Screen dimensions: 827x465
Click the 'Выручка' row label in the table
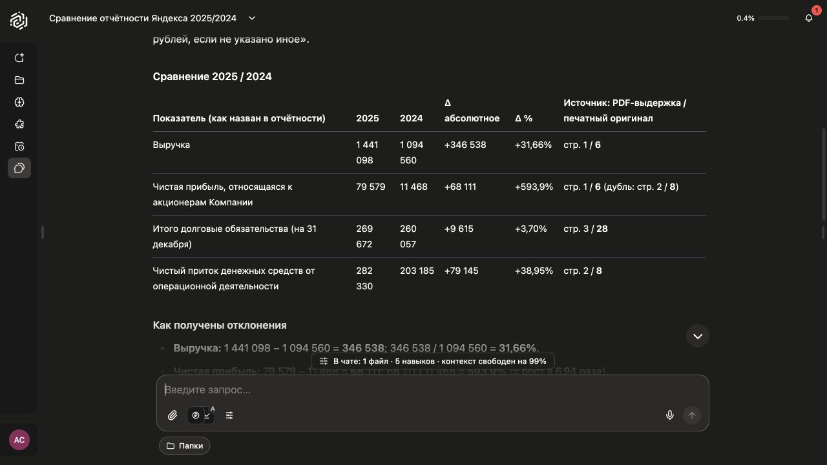click(171, 145)
